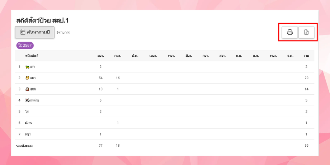Click the rabbit icon beside กระต่าย
330x165 pixels.
27,100
